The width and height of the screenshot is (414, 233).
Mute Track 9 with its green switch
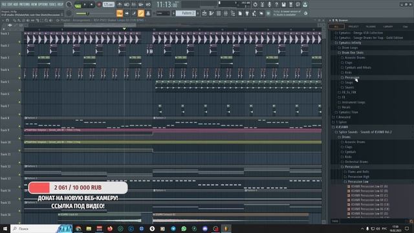[x=19, y=139]
